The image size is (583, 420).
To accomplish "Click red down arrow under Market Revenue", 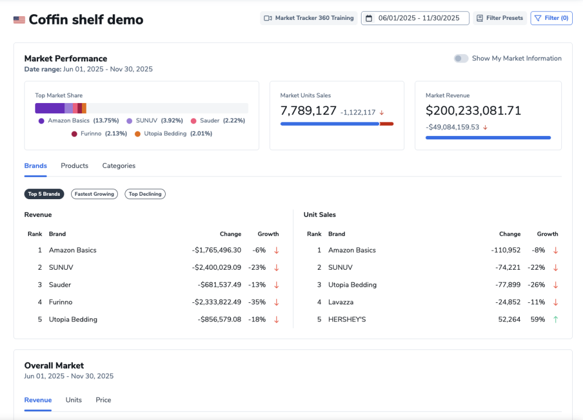I will [x=485, y=127].
